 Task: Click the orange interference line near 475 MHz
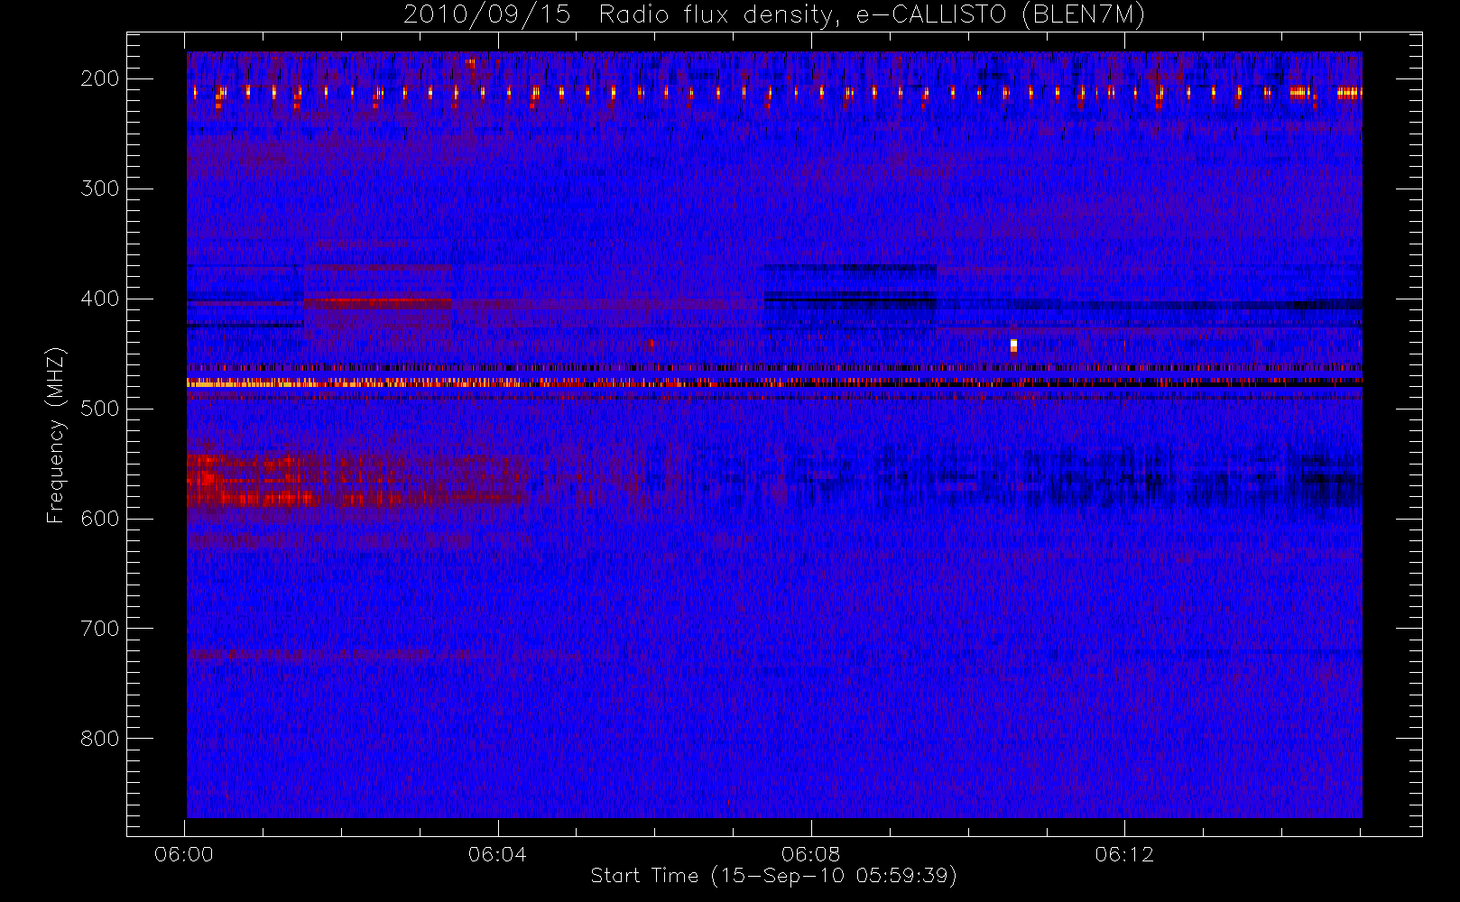(x=774, y=383)
